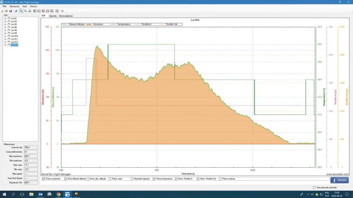353x198 pixels.
Task: Select the highlighted zoom magnifier tool
Action: point(20,11)
